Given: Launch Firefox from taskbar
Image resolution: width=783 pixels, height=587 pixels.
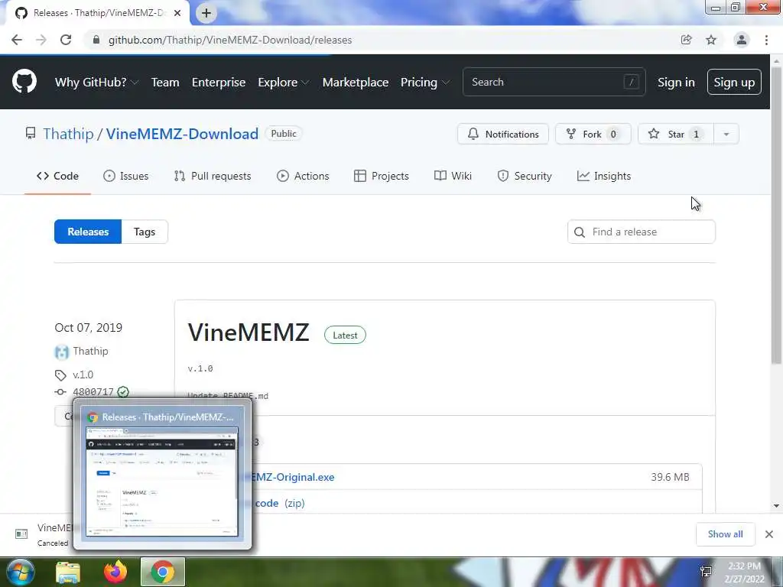Looking at the screenshot, I should pos(115,572).
